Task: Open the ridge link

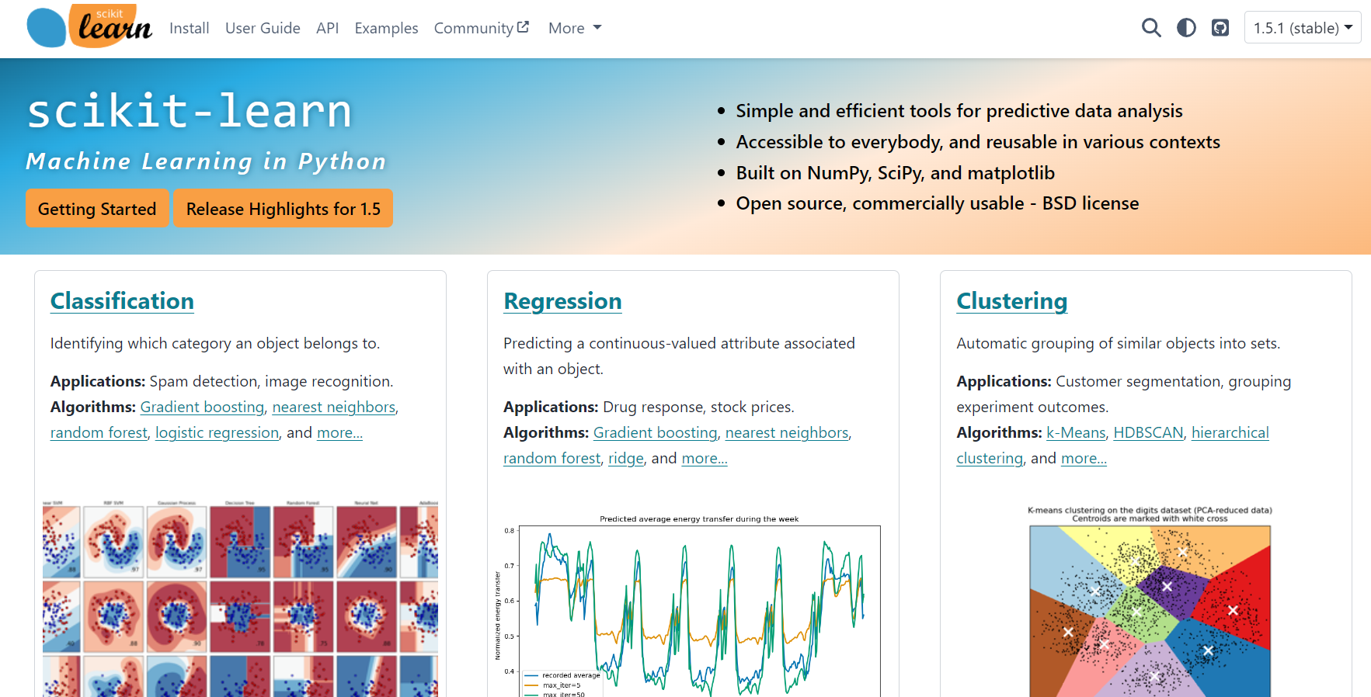Action: point(626,458)
